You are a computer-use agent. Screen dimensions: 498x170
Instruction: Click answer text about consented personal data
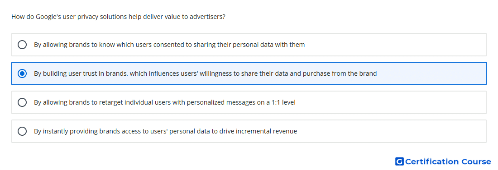click(169, 45)
